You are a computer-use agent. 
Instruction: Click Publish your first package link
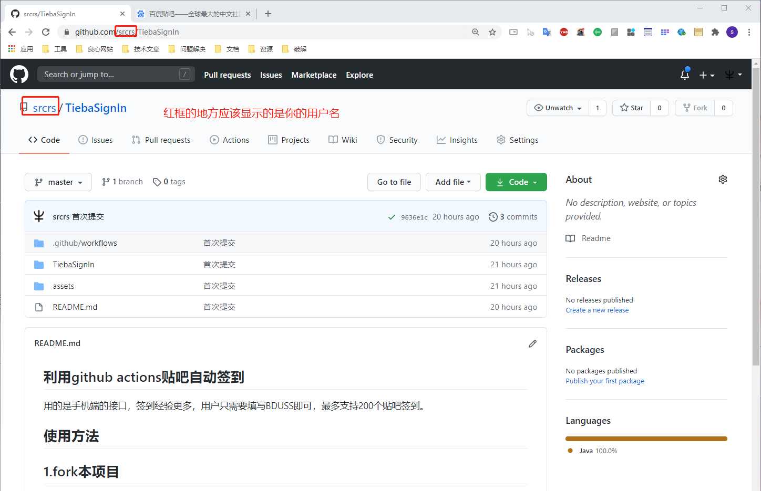pos(605,381)
